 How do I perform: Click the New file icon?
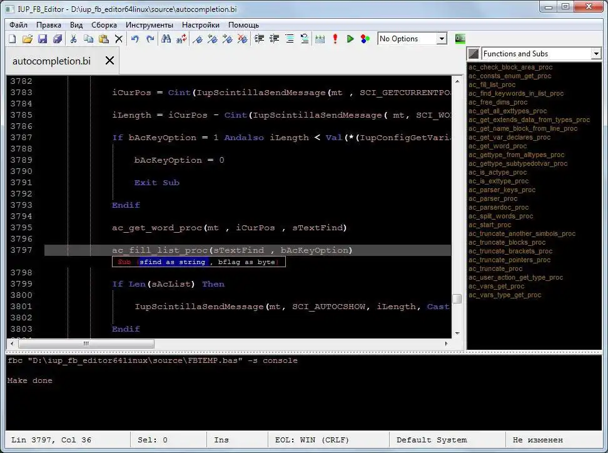pos(12,39)
